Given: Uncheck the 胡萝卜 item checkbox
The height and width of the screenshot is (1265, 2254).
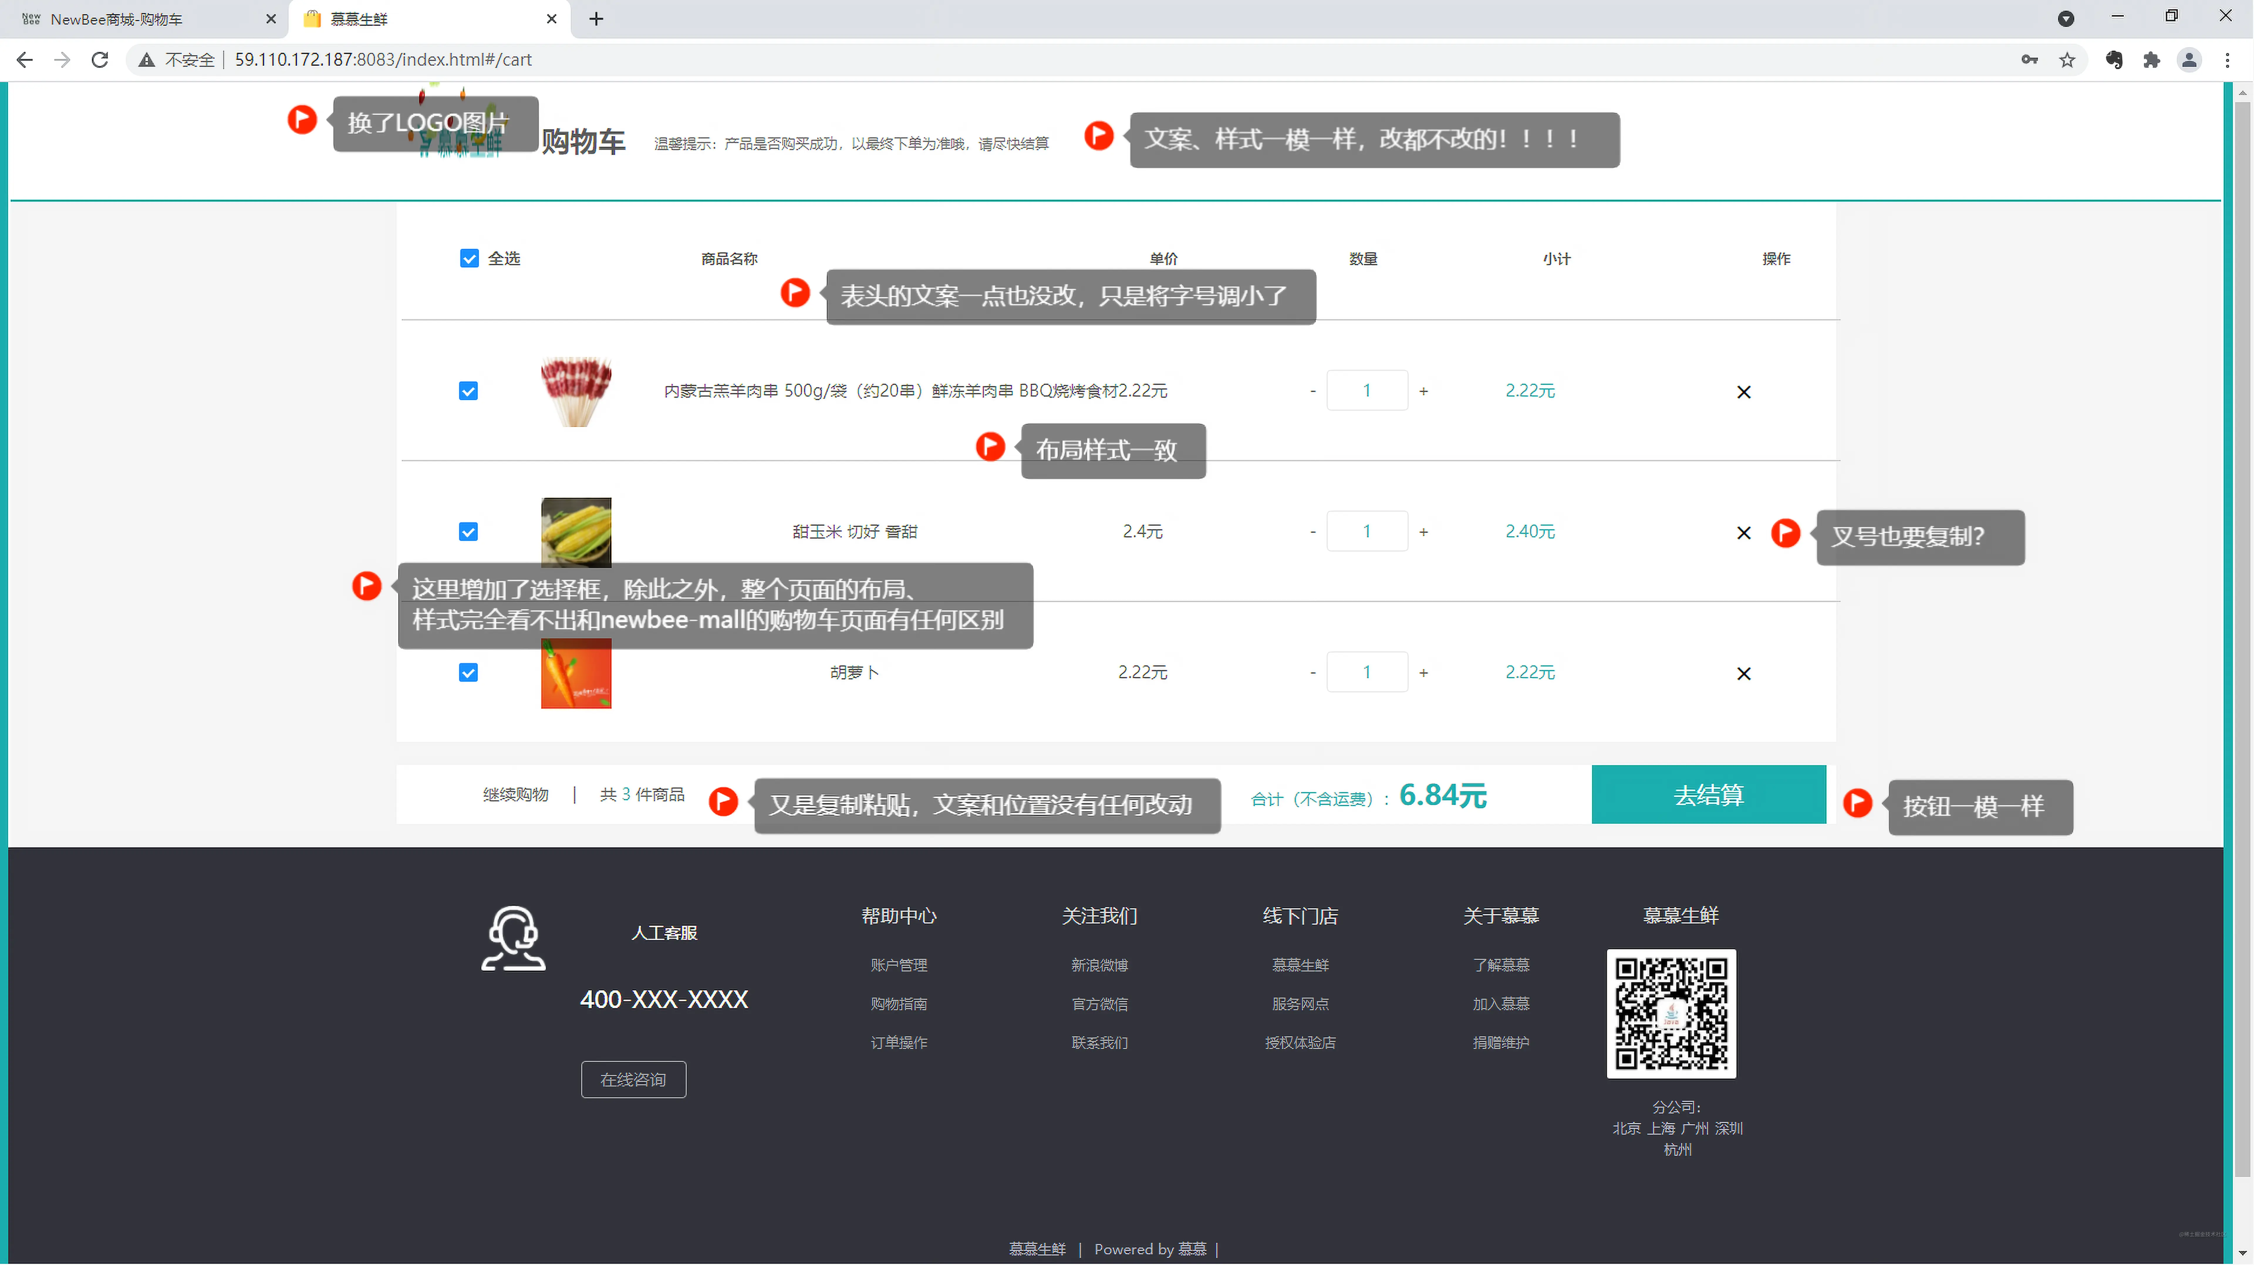Looking at the screenshot, I should [x=468, y=673].
